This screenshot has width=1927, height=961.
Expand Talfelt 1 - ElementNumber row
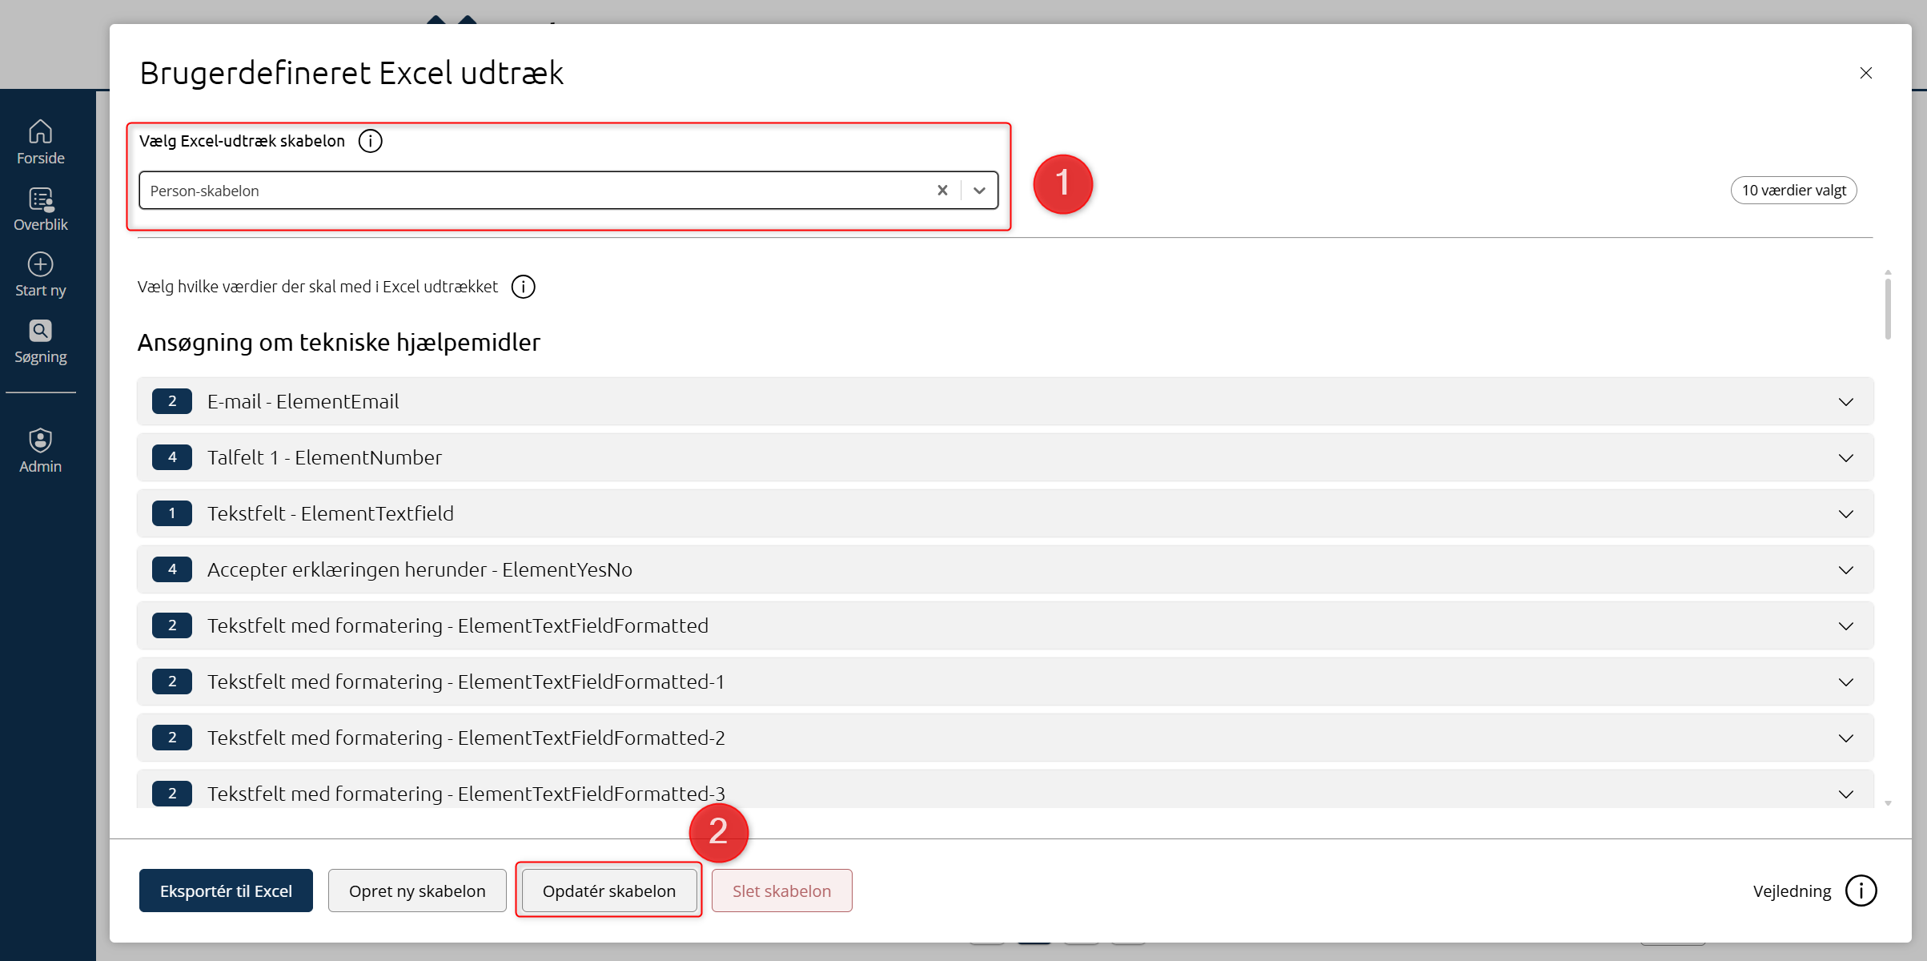(1845, 458)
